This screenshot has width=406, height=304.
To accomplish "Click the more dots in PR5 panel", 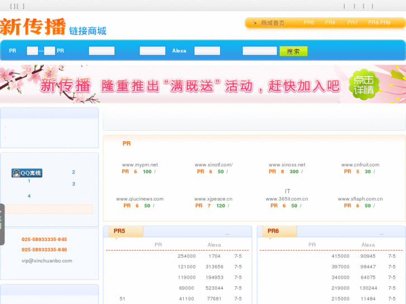I will [227, 234].
